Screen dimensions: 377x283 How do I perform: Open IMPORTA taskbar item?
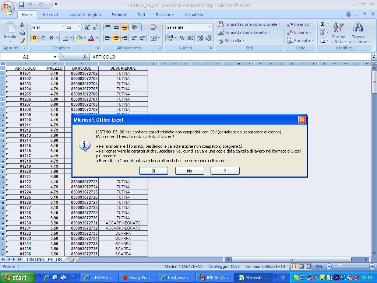pyautogui.click(x=214, y=277)
